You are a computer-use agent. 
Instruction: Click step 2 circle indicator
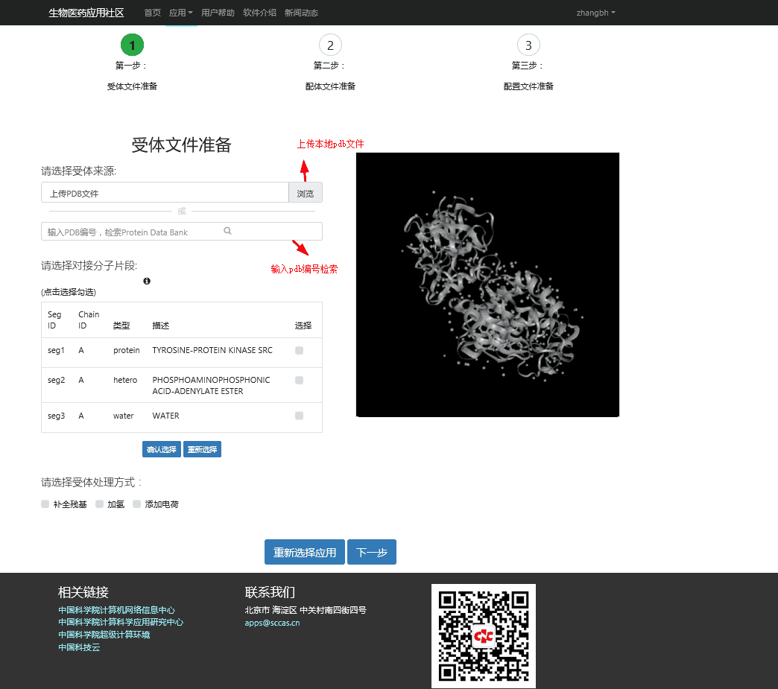[x=330, y=45]
